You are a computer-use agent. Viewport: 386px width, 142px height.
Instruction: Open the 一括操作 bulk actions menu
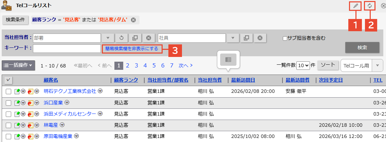18,65
